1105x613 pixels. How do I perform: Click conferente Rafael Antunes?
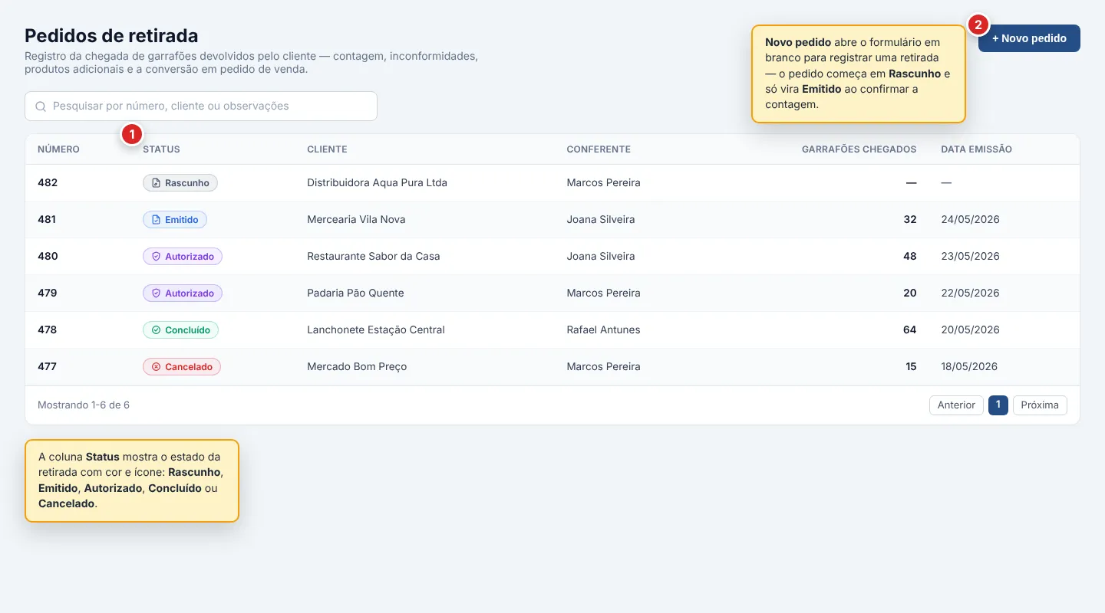point(603,330)
